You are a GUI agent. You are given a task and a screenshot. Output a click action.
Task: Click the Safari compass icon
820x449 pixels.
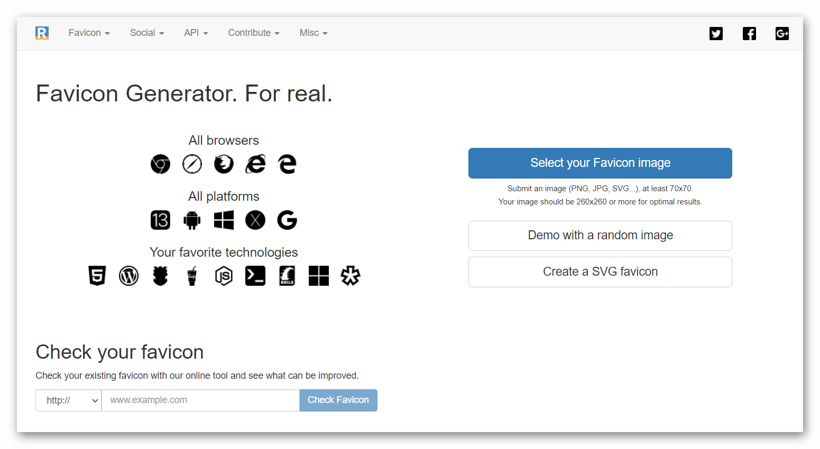point(192,164)
